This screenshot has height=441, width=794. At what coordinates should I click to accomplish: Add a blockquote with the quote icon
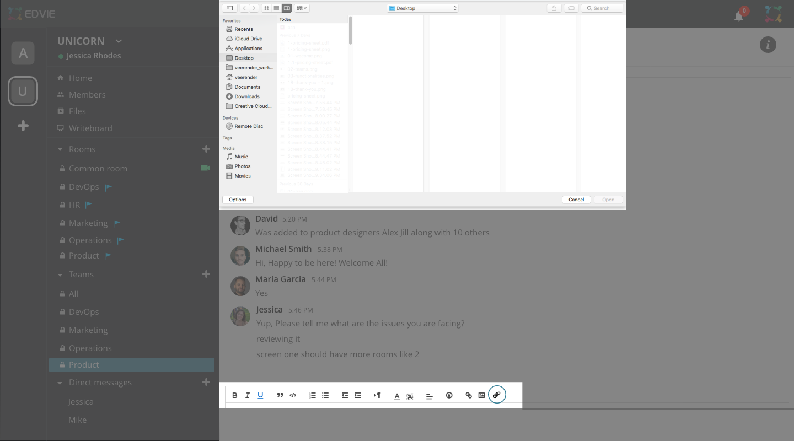point(280,395)
